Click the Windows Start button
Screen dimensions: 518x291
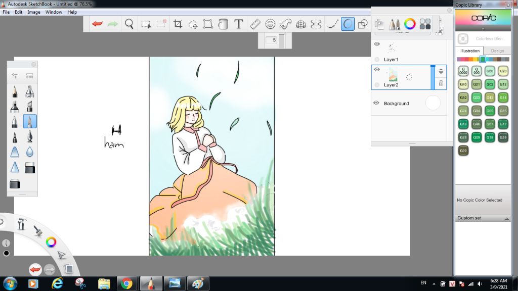pyautogui.click(x=10, y=283)
